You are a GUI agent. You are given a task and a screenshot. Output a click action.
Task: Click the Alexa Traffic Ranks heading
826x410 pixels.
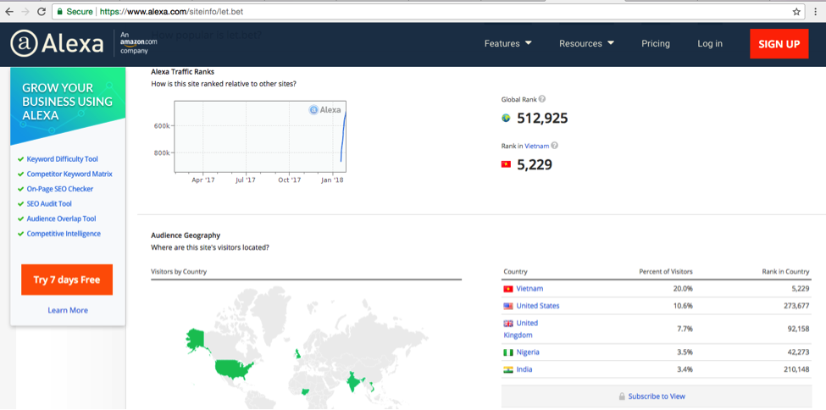(x=182, y=72)
